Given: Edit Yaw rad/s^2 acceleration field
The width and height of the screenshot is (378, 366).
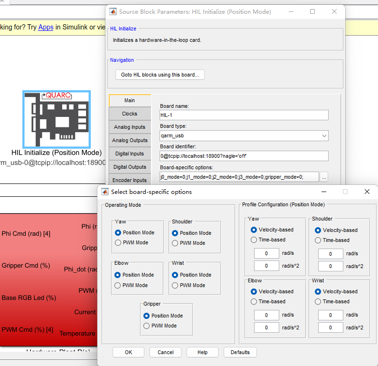Looking at the screenshot, I should [x=266, y=266].
